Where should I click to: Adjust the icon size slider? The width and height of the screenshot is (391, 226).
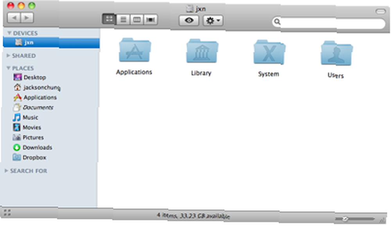click(x=345, y=219)
